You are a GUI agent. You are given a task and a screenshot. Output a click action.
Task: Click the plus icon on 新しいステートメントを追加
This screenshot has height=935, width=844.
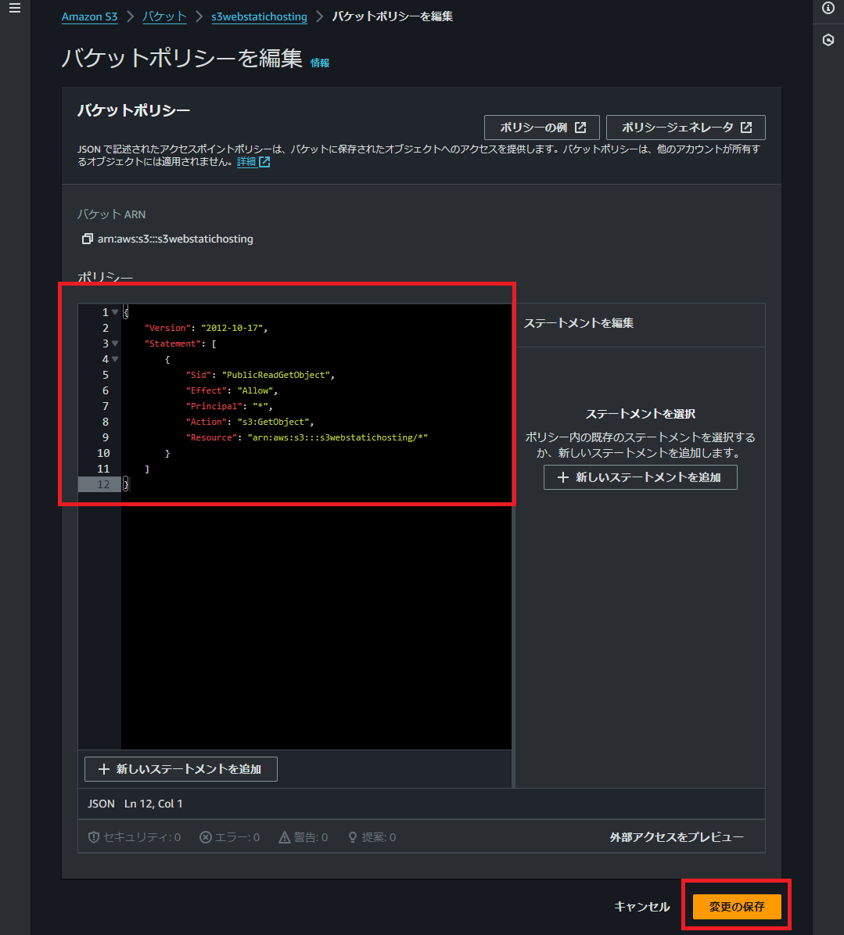tap(103, 769)
